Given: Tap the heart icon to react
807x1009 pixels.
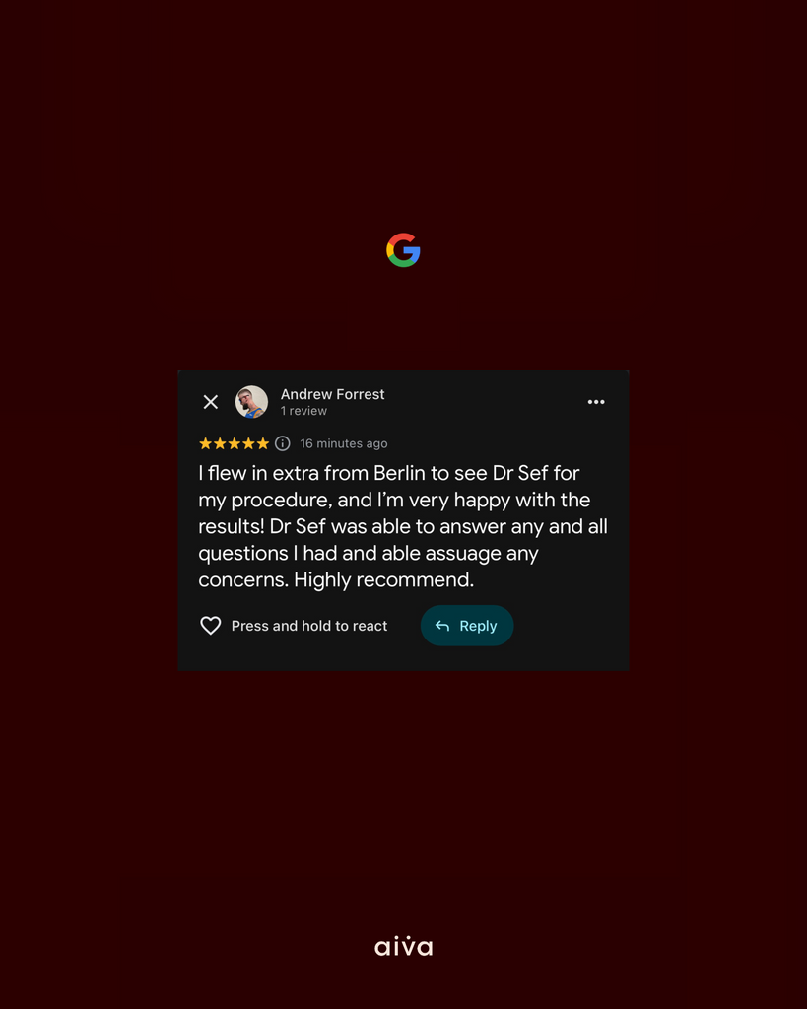Looking at the screenshot, I should tap(211, 626).
